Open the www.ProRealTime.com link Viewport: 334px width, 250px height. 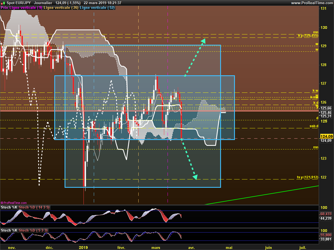(x=311, y=3)
